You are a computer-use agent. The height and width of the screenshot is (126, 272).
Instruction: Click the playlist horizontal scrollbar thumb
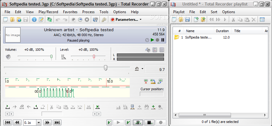[205, 115]
